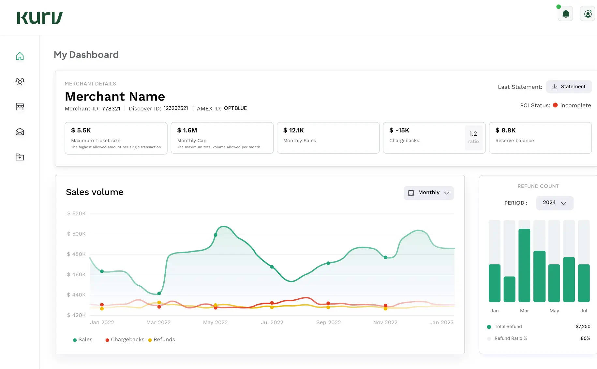This screenshot has width=597, height=369.
Task: Download the last Statement
Action: [569, 87]
